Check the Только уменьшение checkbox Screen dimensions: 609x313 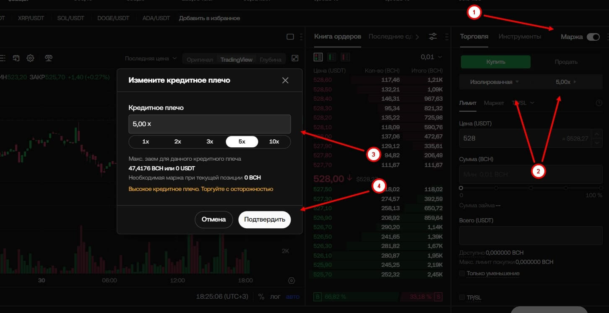462,274
